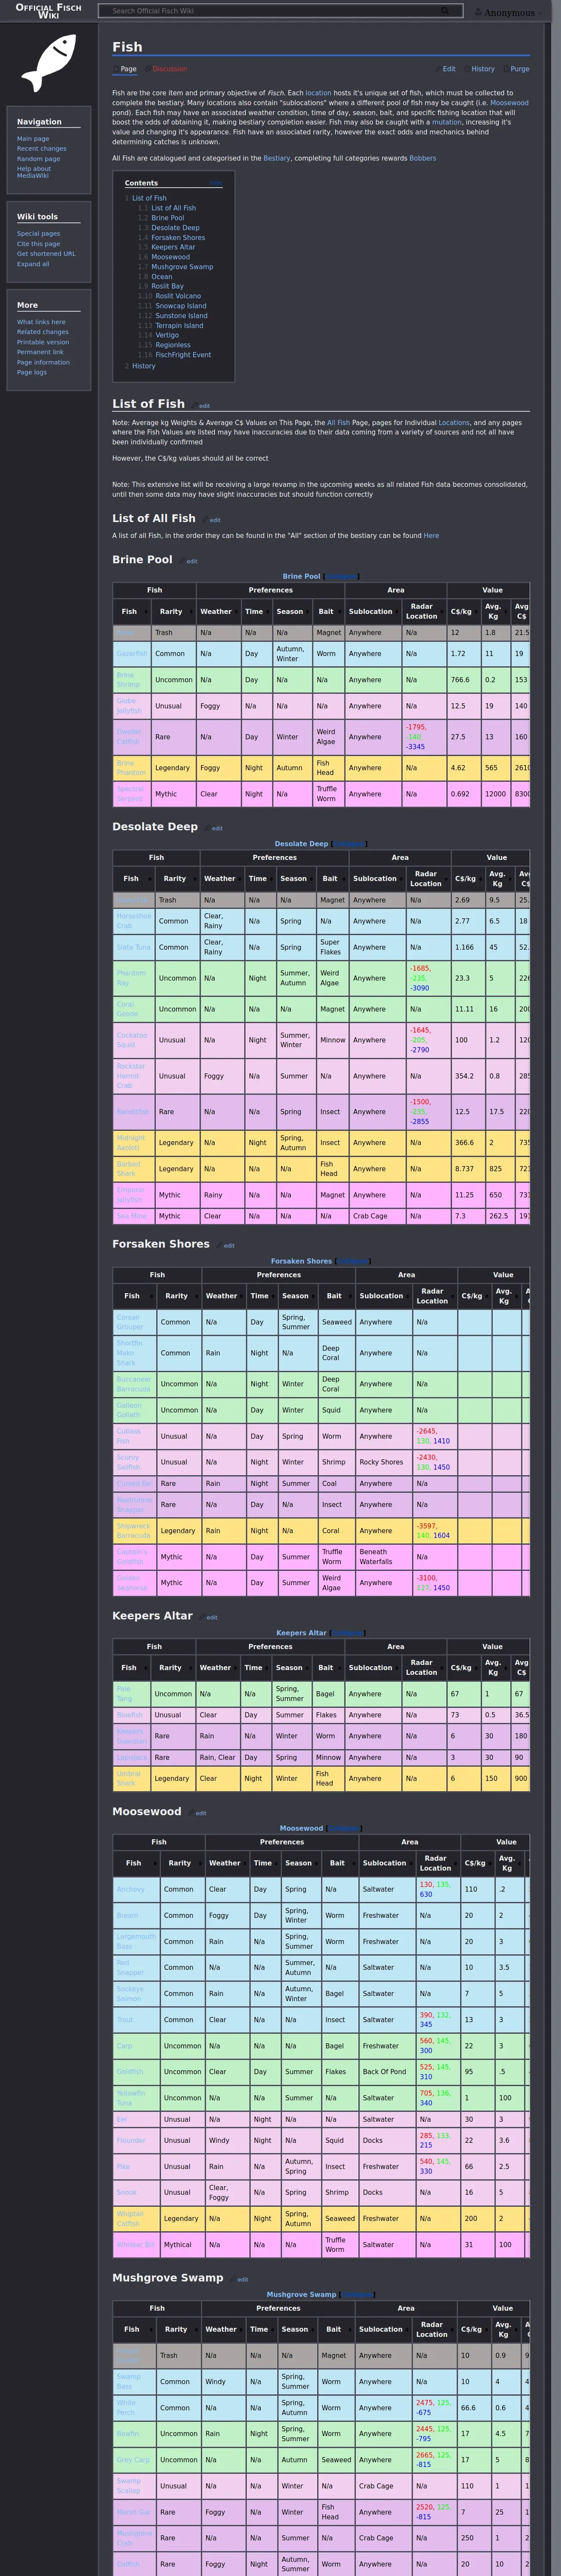Click the Here link for all fish
Image resolution: width=561 pixels, height=2576 pixels.
431,536
